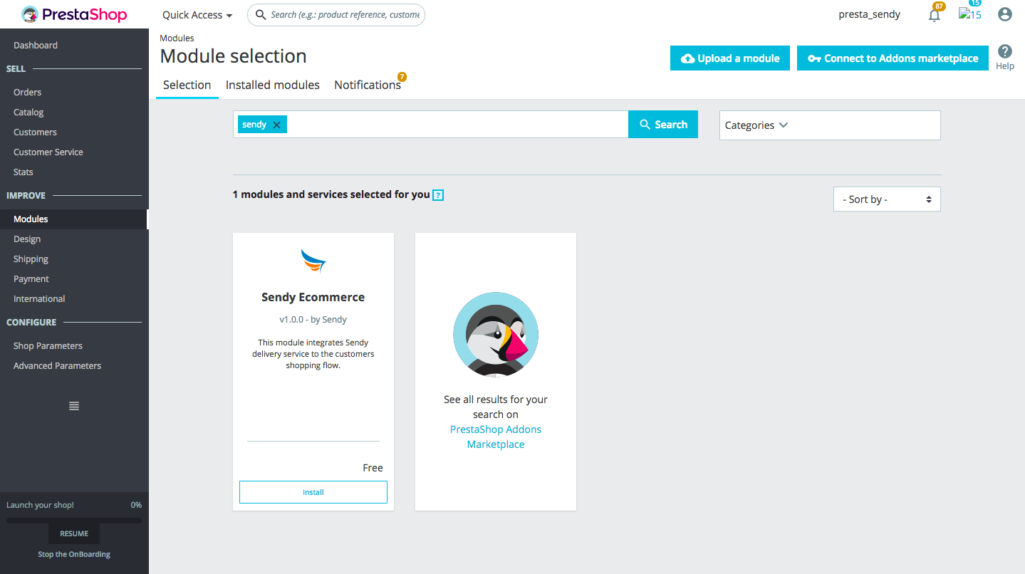Click Stop the OnBoarding link
The image size is (1025, 574).
(74, 554)
